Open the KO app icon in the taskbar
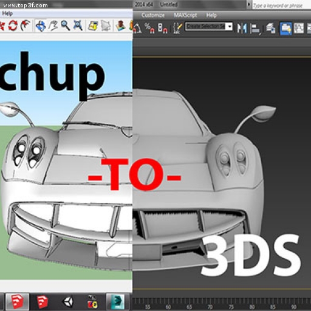This screenshot has width=311, height=311. pos(92,302)
